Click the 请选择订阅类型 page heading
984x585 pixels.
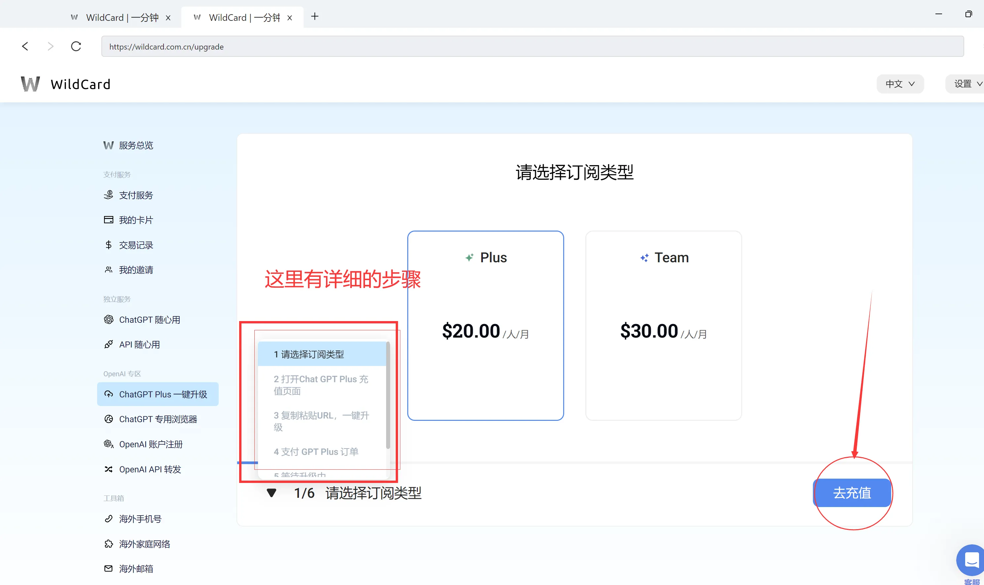(574, 172)
